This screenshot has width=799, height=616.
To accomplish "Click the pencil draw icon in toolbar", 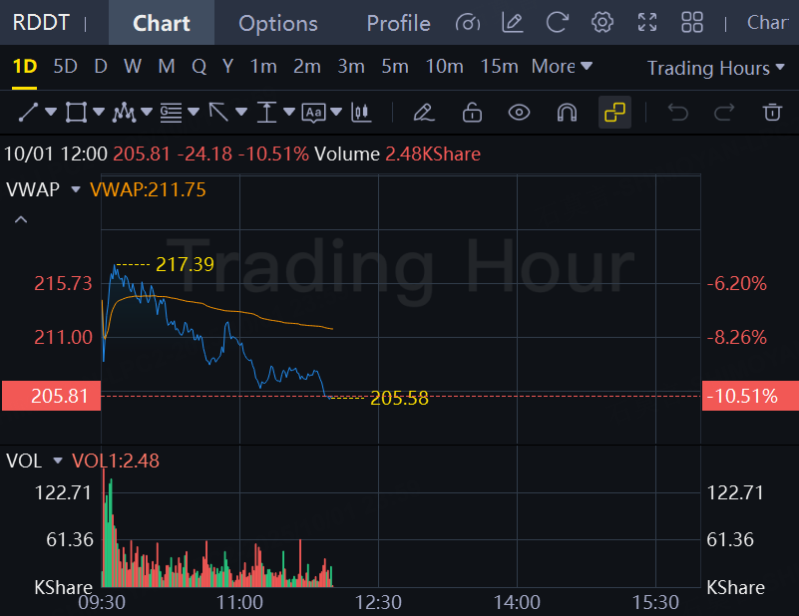I will click(x=424, y=113).
